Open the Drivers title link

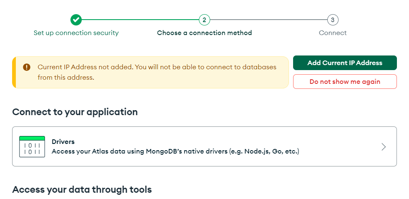click(x=63, y=142)
